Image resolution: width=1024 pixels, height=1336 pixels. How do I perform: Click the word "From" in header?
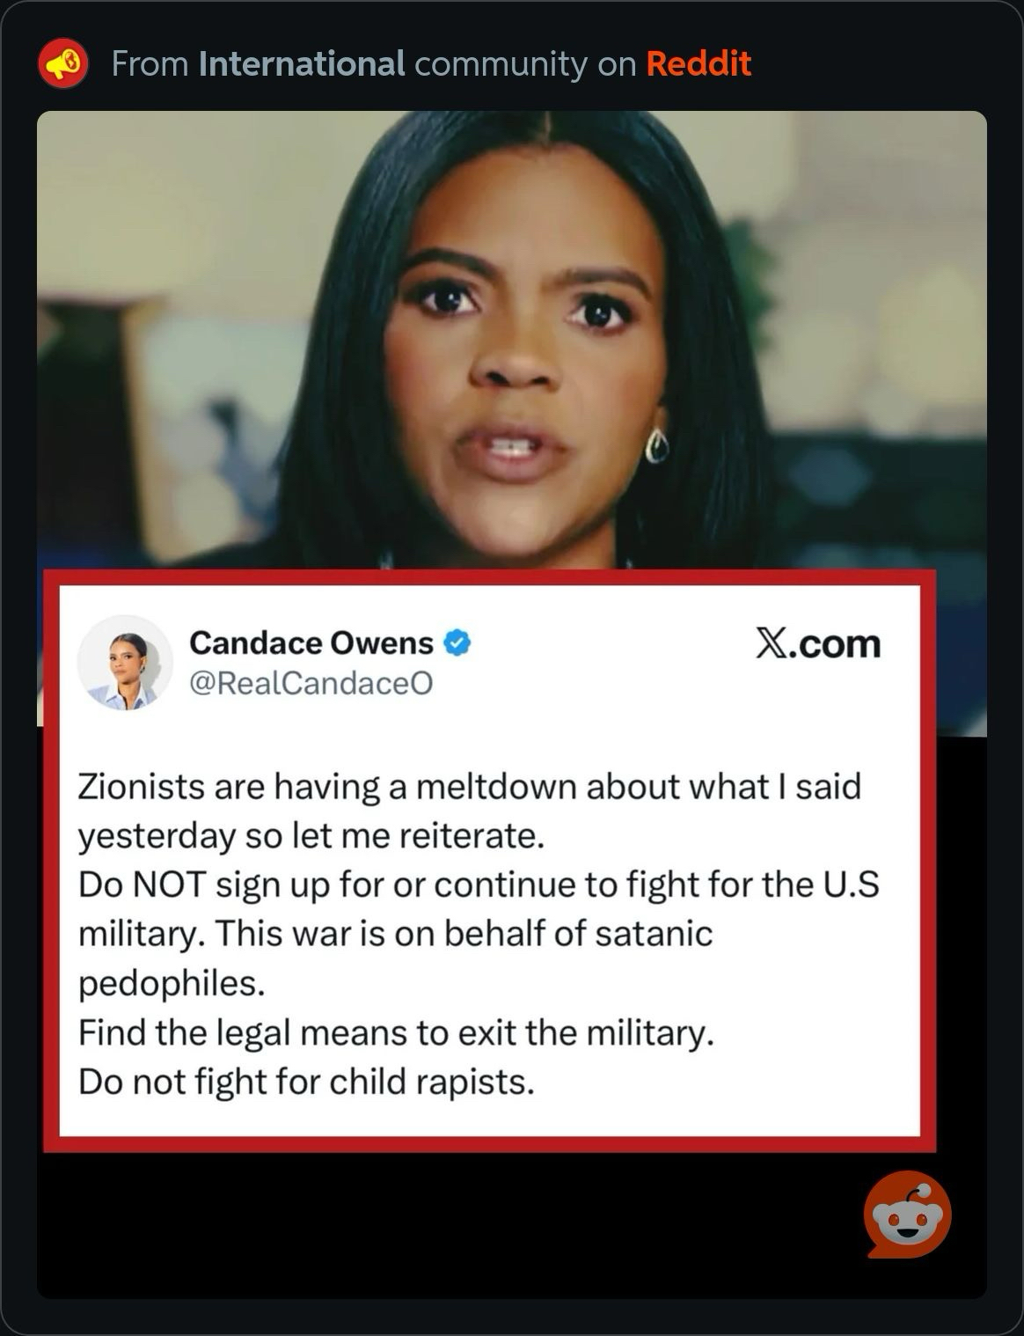point(150,63)
